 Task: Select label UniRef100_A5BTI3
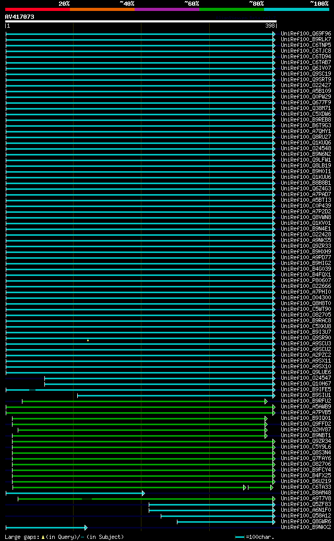(306, 200)
